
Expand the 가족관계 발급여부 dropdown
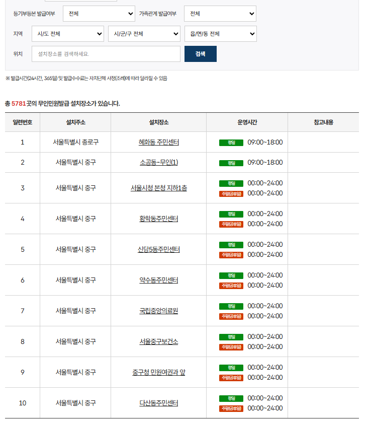220,14
